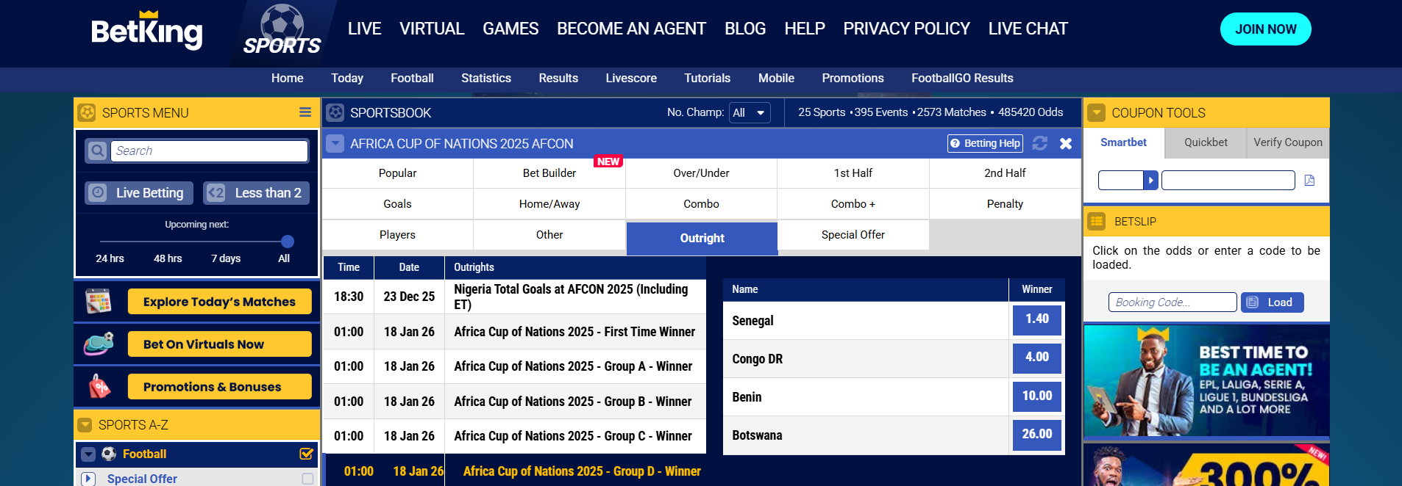The image size is (1402, 486).
Task: Open Statistics in the sub navigation
Action: [486, 78]
